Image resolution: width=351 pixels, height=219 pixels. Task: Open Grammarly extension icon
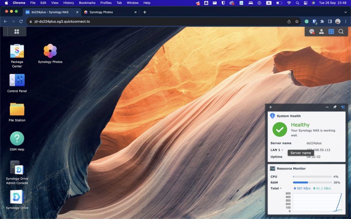click(306, 22)
